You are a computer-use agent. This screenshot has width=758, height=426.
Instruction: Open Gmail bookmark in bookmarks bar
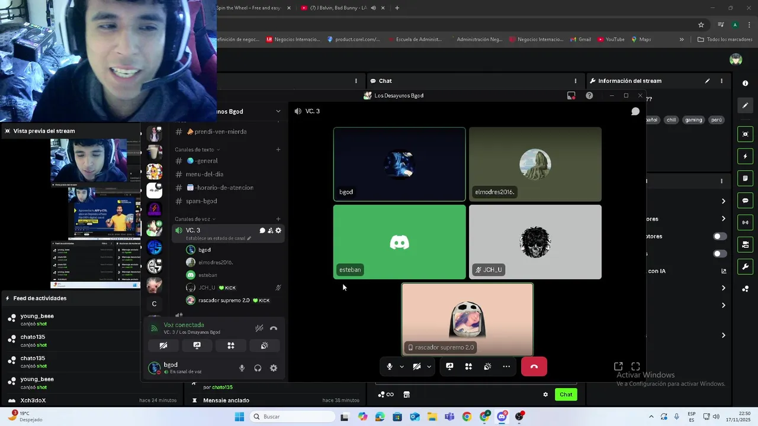[580, 40]
